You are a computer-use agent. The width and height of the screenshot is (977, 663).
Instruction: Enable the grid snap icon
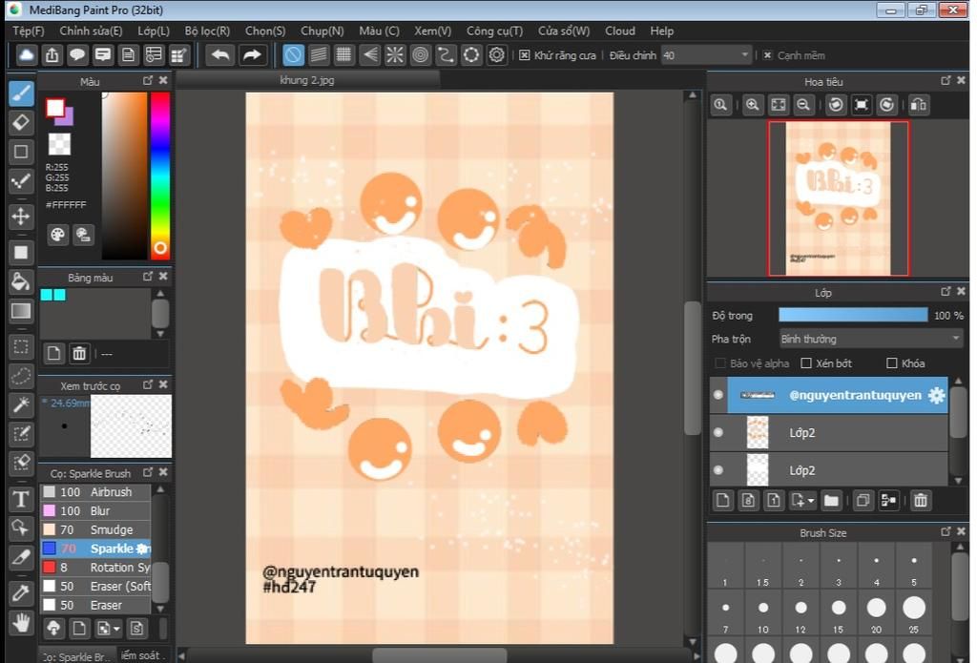click(x=343, y=55)
